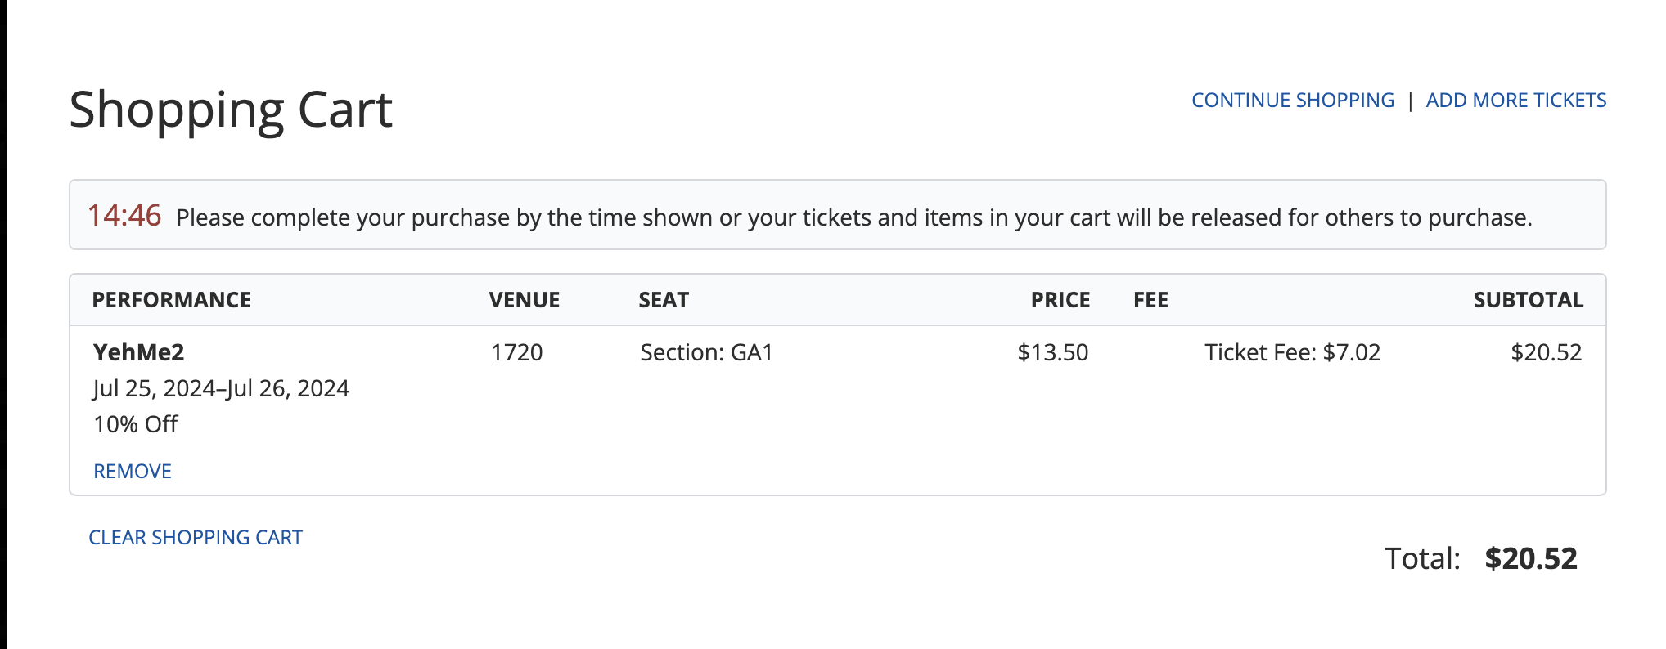This screenshot has width=1666, height=649.
Task: Click the Ticket Fee: $7.02 text
Action: point(1292,352)
